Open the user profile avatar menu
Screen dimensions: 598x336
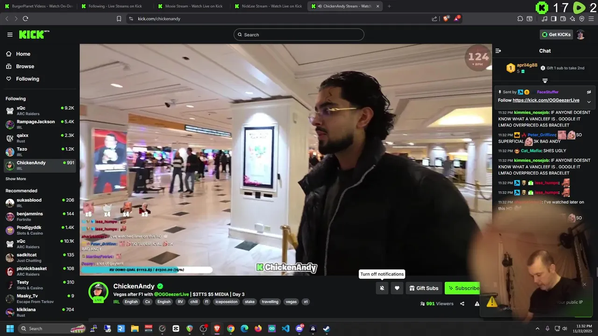click(580, 35)
